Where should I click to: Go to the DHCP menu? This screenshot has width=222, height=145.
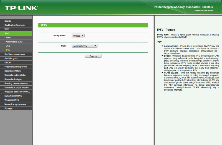coord(16,63)
